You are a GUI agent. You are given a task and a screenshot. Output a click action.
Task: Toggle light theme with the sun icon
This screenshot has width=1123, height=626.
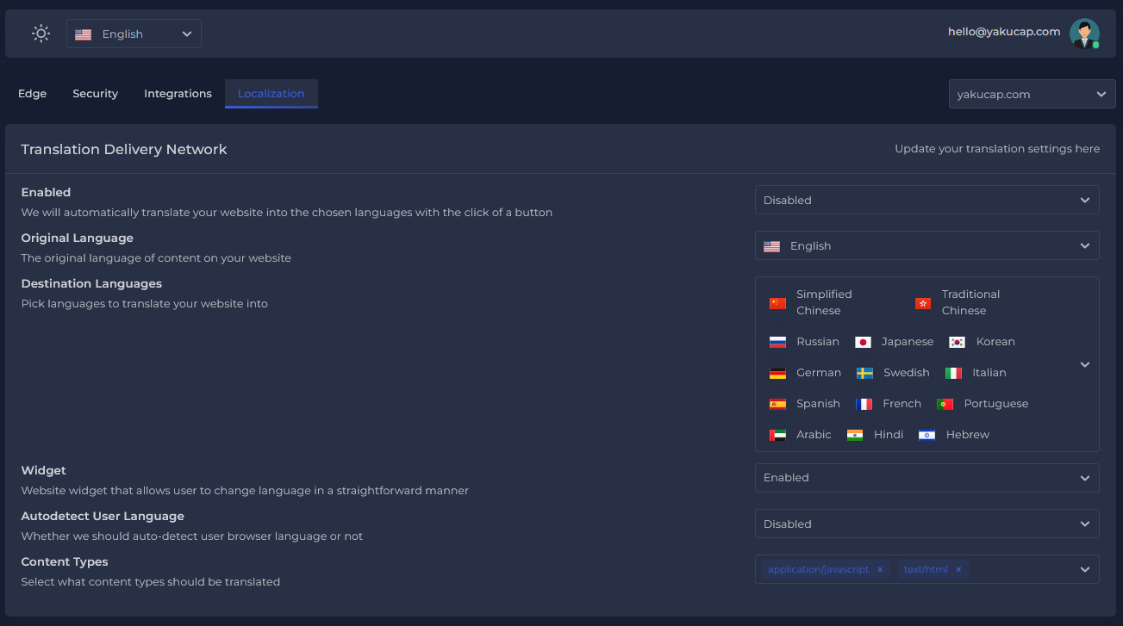click(x=41, y=34)
